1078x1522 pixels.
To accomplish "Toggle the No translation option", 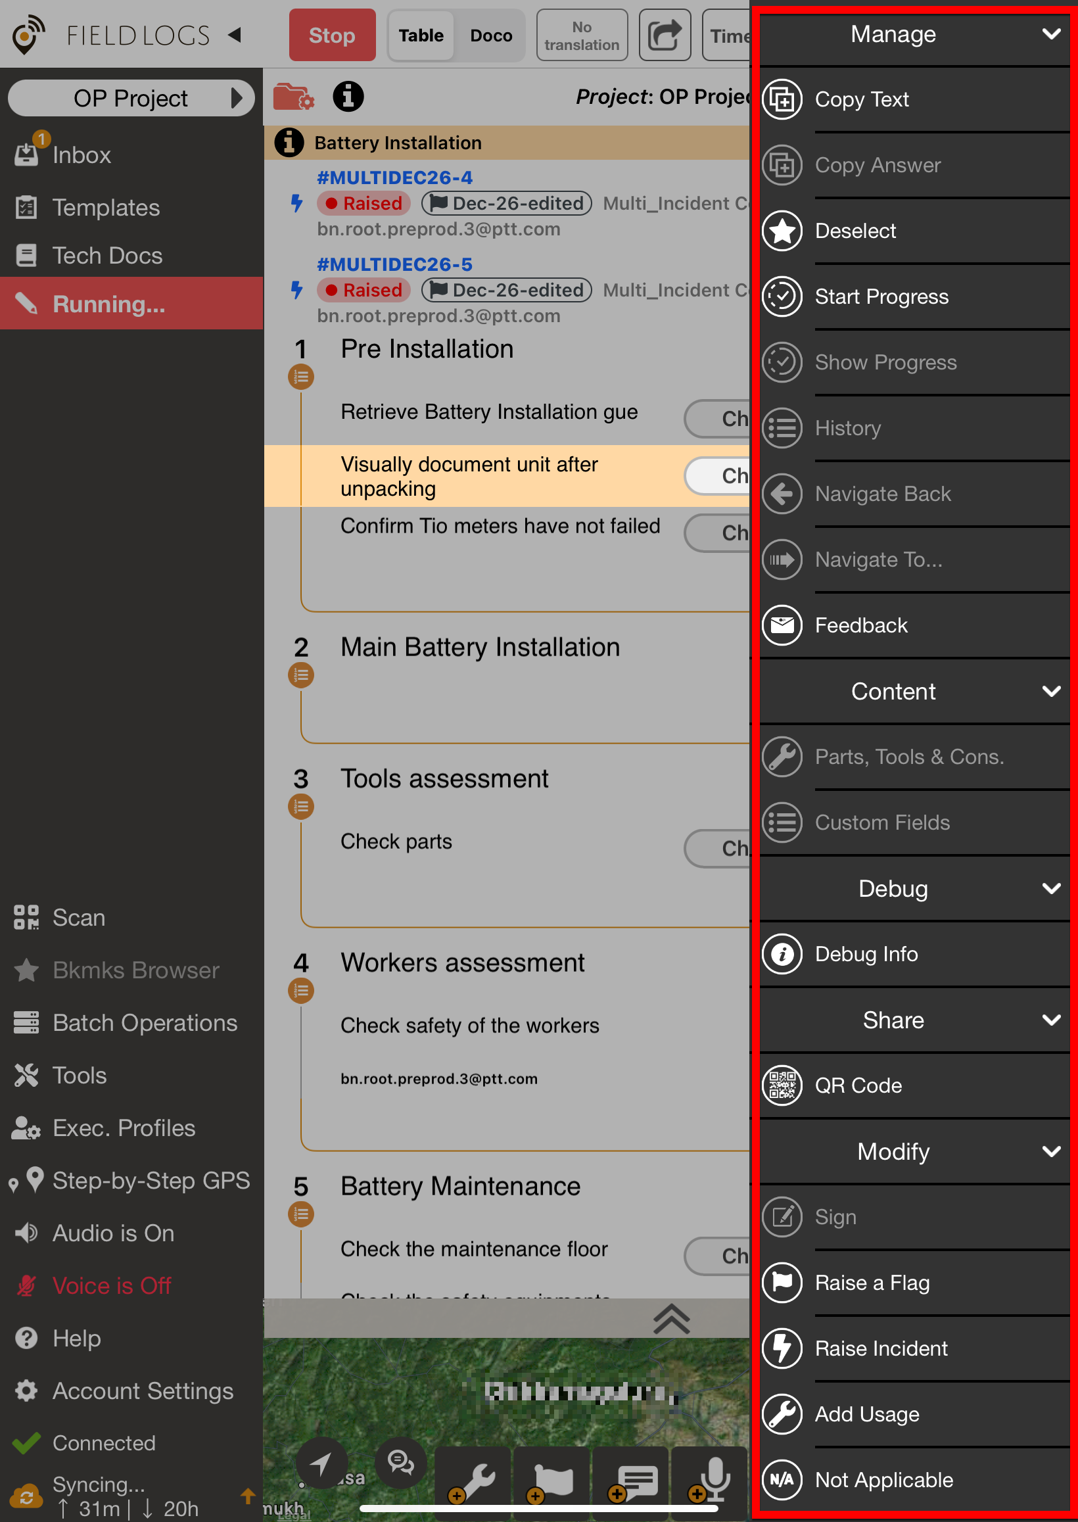I will tap(582, 34).
